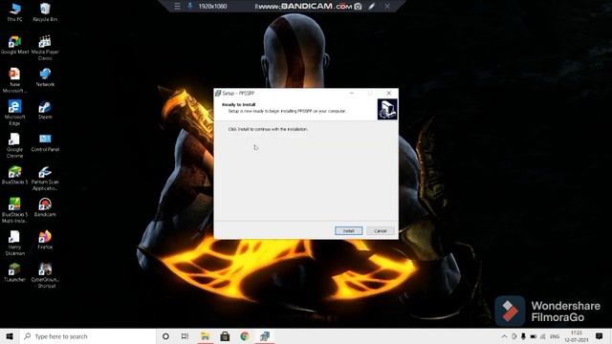The width and height of the screenshot is (612, 344).
Task: Open the Windows Start menu
Action: point(10,336)
